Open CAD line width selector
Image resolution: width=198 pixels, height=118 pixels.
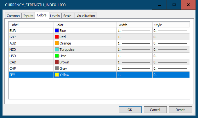coord(135,62)
